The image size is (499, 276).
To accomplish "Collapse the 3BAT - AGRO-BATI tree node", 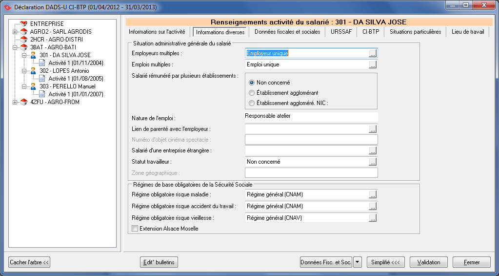I will click(15, 47).
